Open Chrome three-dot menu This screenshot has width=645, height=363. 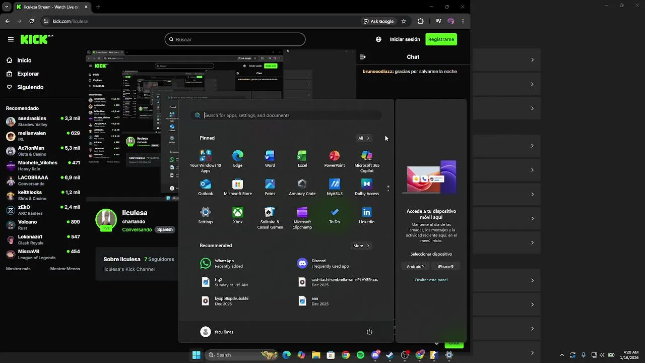click(x=463, y=21)
